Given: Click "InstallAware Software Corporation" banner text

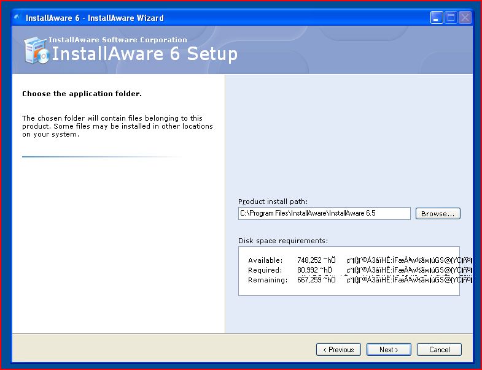Looking at the screenshot, I should [118, 40].
